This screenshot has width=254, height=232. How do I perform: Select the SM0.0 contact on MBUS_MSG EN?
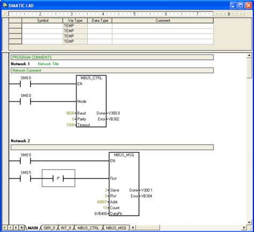tap(26, 161)
